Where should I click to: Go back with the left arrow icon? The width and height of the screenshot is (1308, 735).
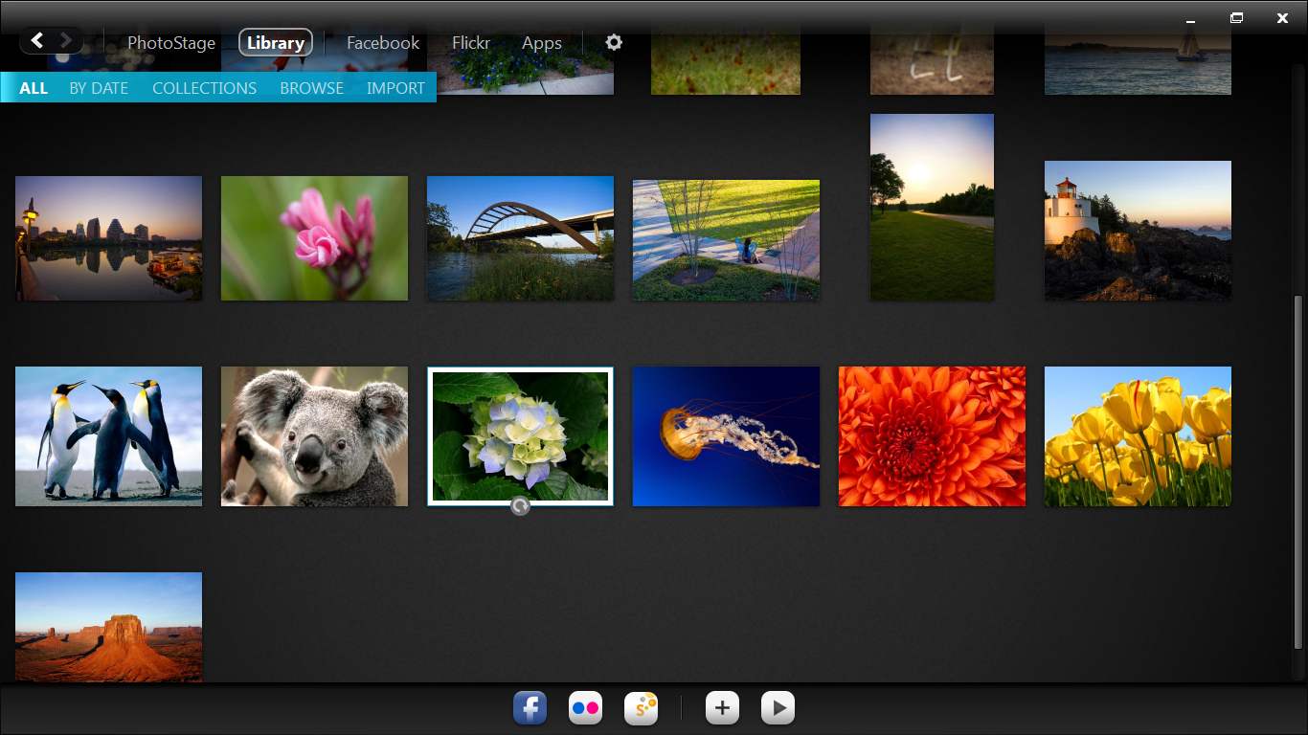[37, 40]
